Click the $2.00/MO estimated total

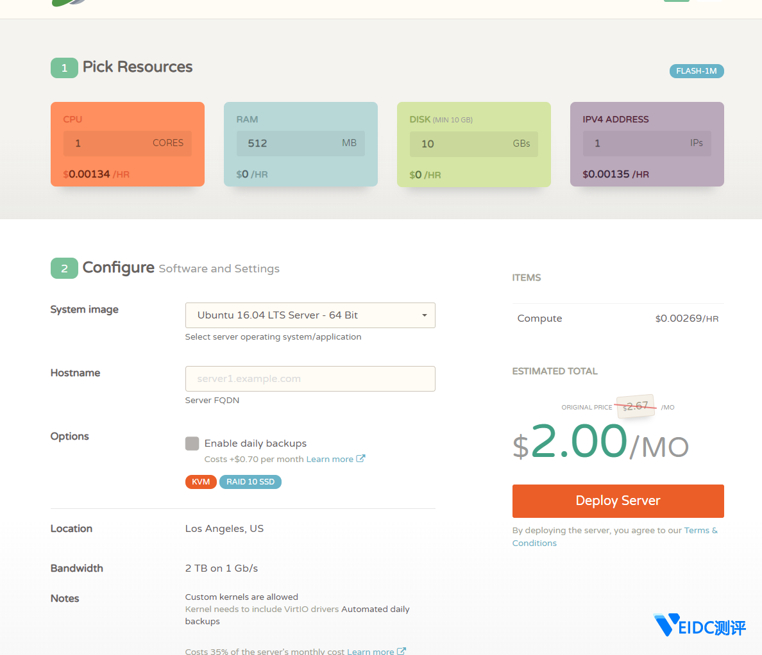click(600, 442)
